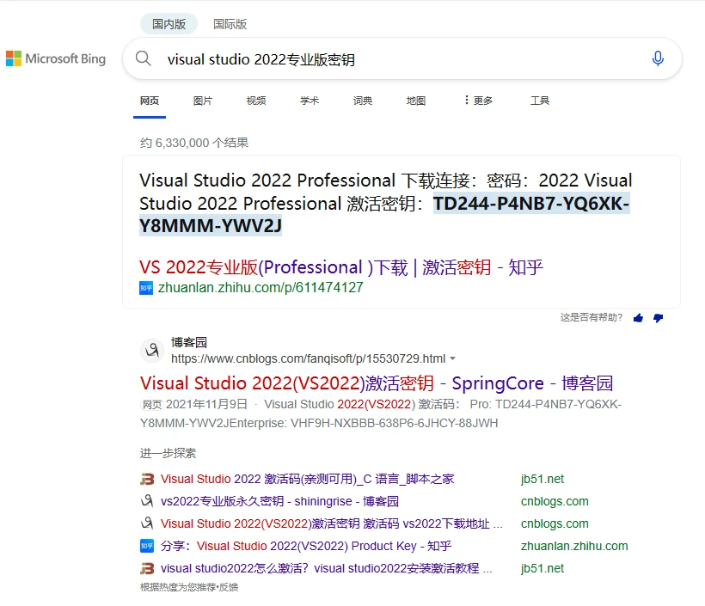
Task: Click the thumbs-up feedback icon
Action: (638, 318)
